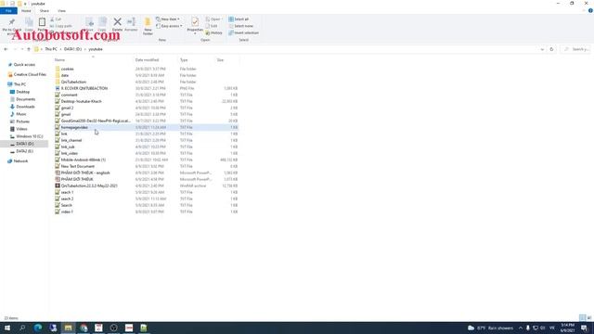Click Select all
This screenshot has height=334, width=594.
point(239,19)
